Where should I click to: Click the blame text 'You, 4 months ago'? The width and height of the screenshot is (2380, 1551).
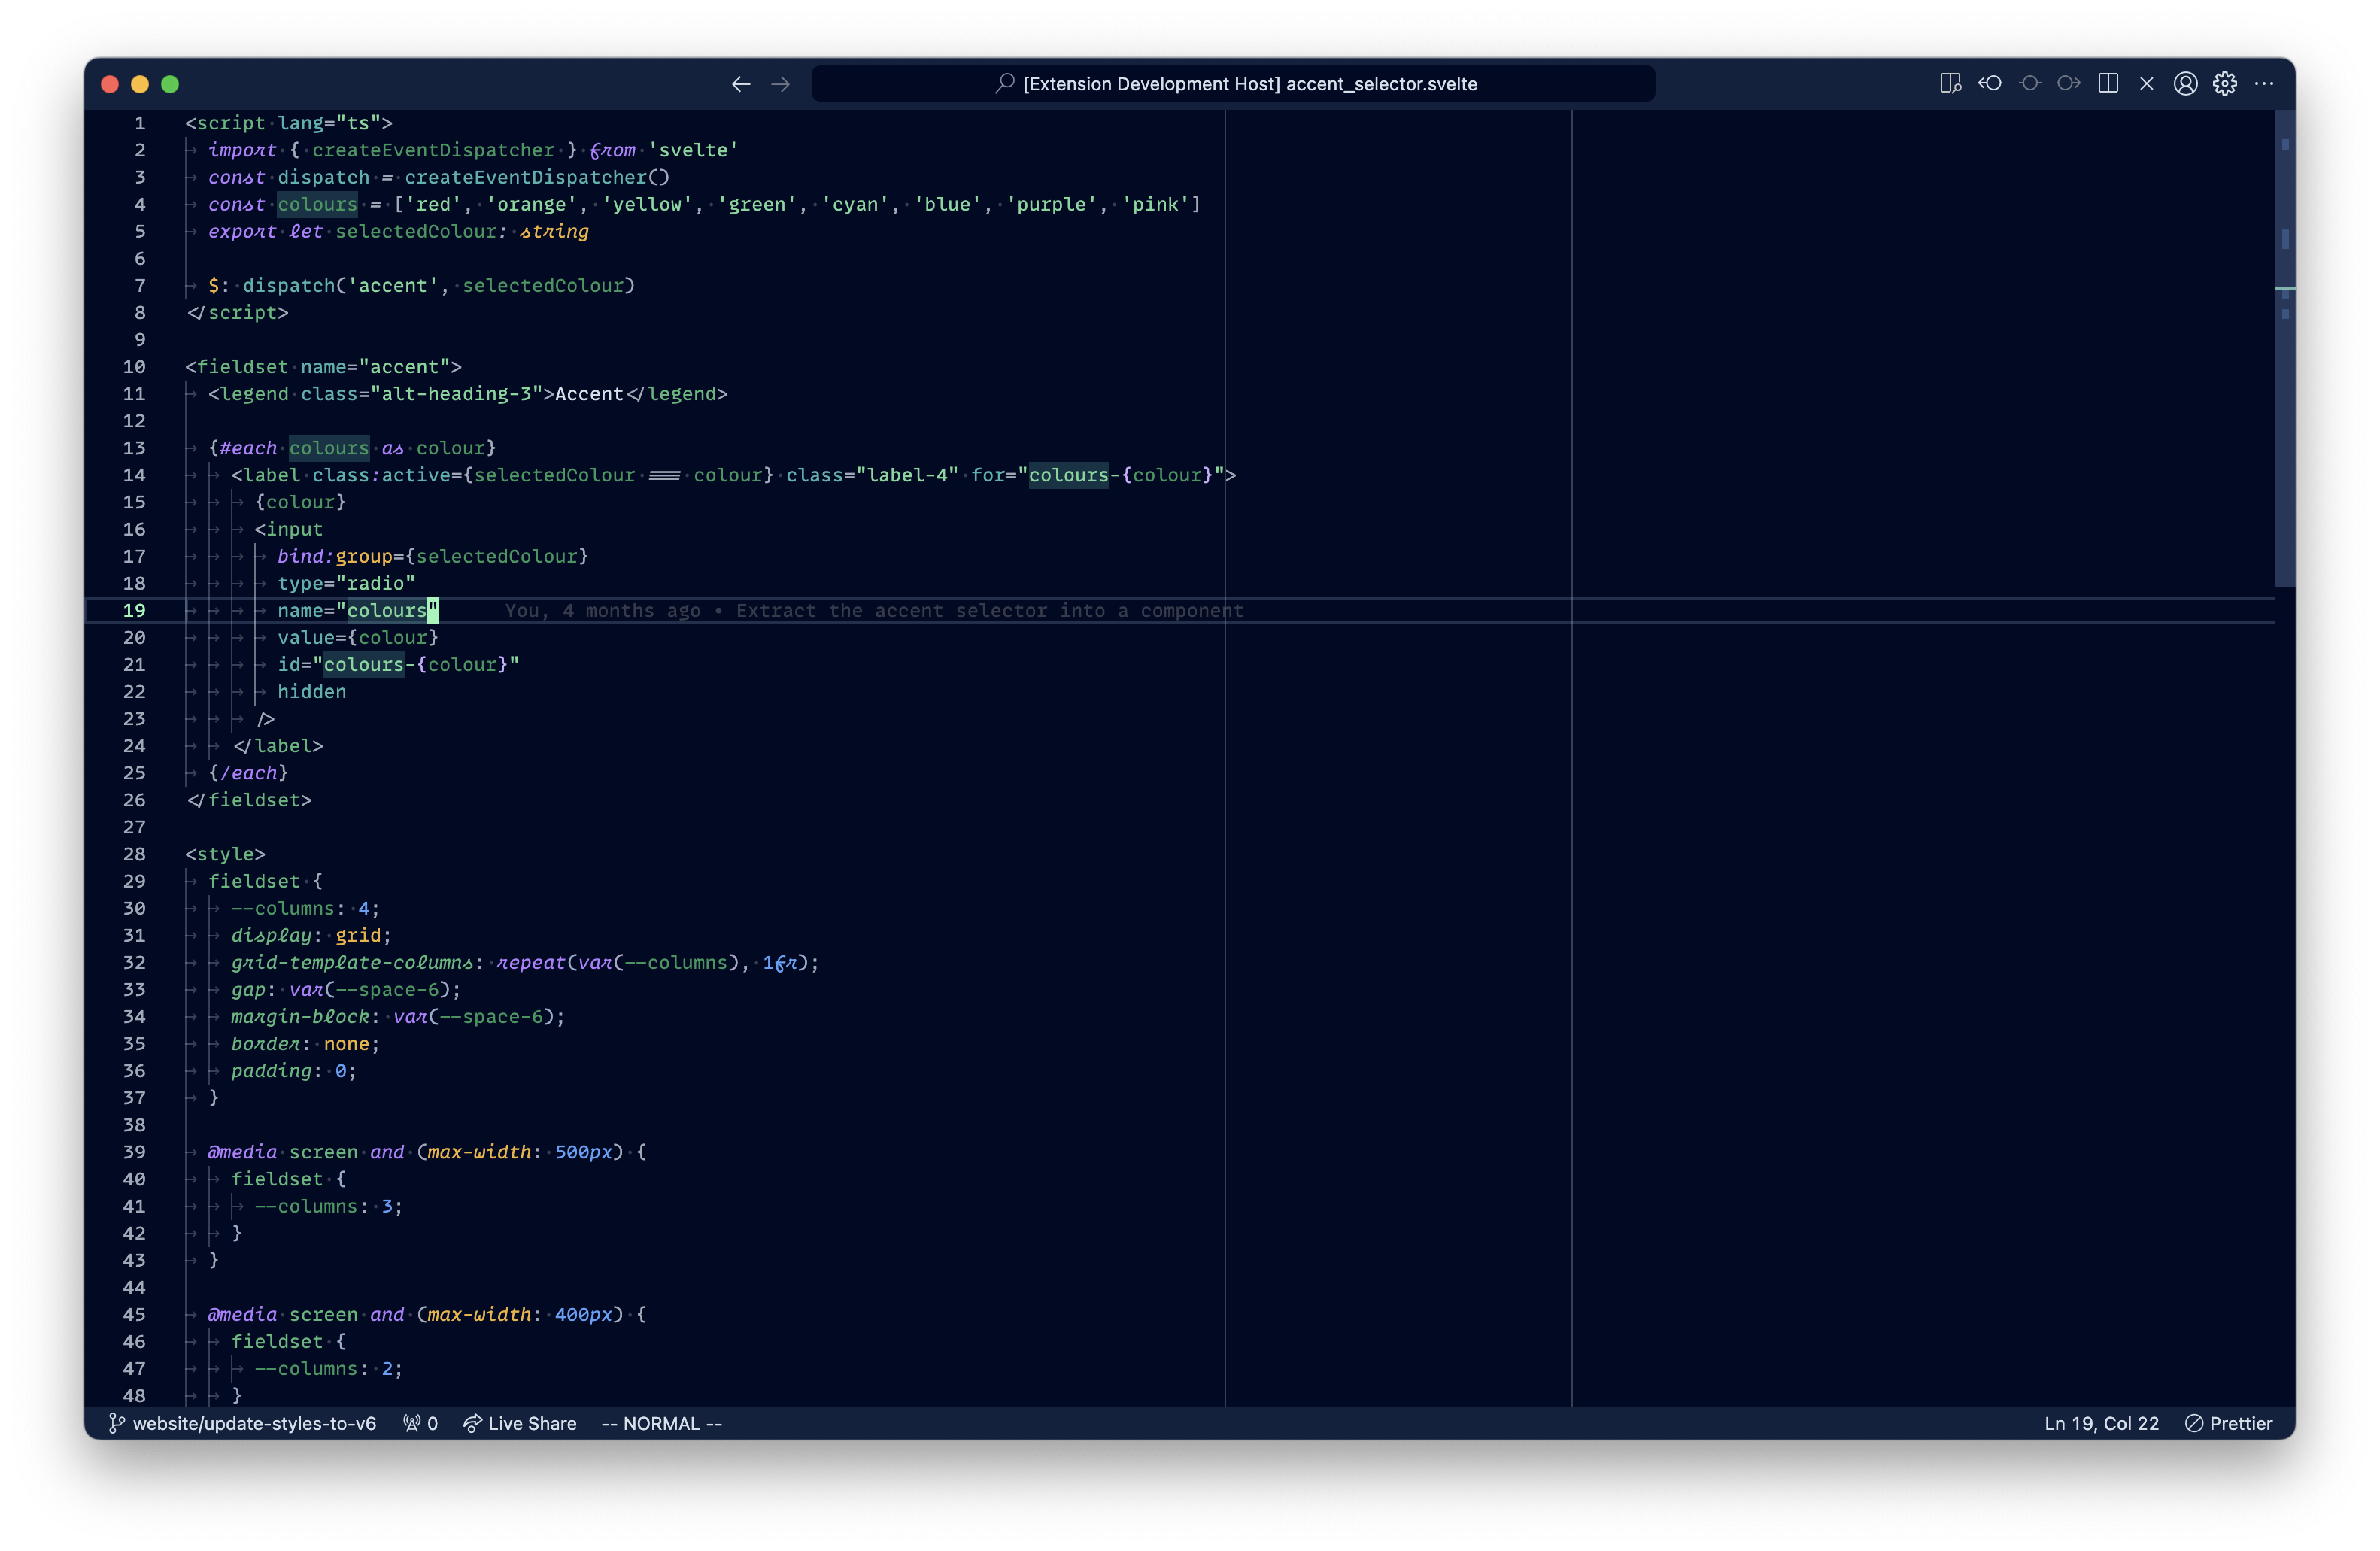point(602,610)
